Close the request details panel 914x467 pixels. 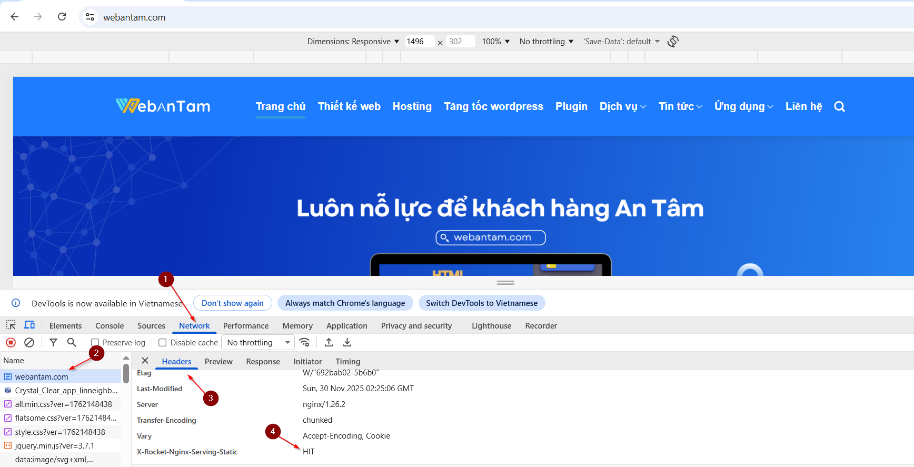click(x=145, y=361)
